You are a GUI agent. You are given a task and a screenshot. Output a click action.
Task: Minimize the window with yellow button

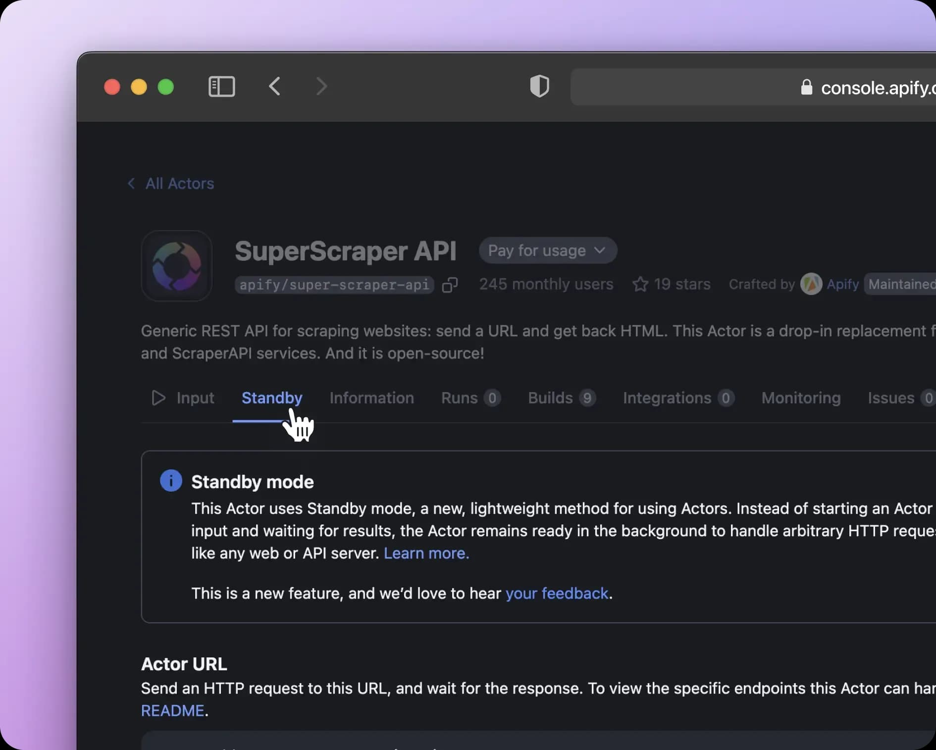click(x=139, y=87)
